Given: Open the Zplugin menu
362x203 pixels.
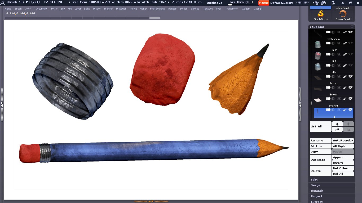Looking at the screenshot, I should (246, 9).
